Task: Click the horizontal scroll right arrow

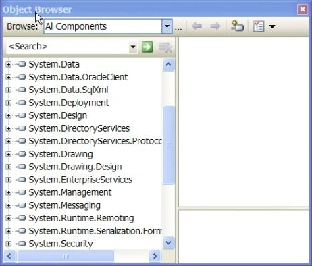Action: (155, 256)
